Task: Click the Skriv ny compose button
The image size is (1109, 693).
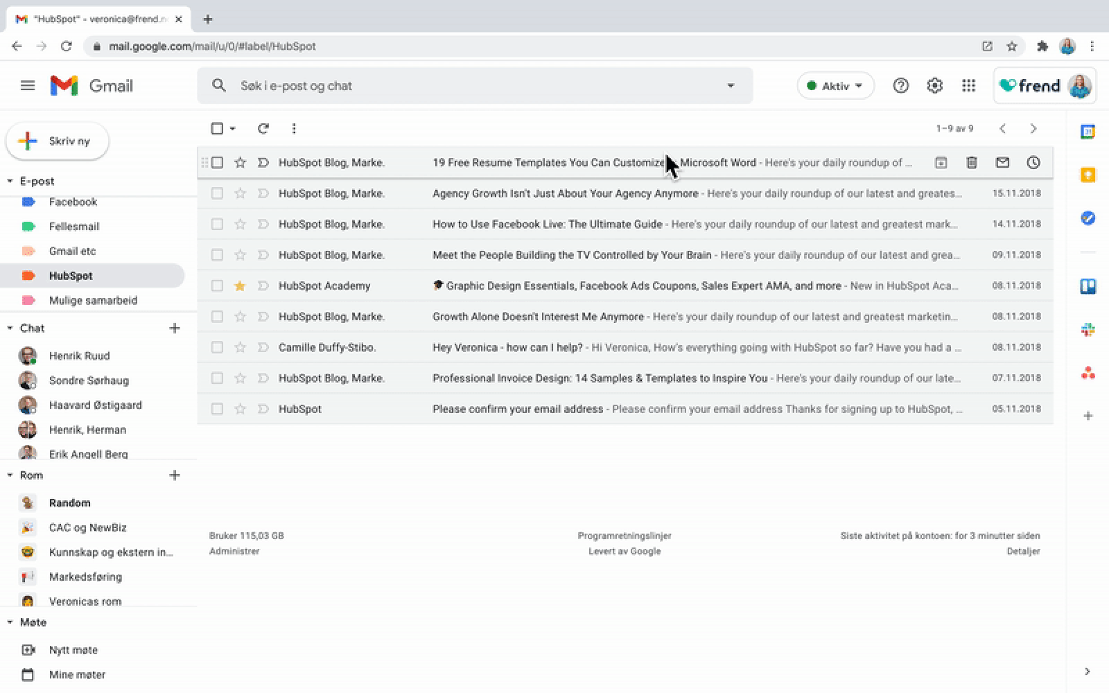Action: 58,141
